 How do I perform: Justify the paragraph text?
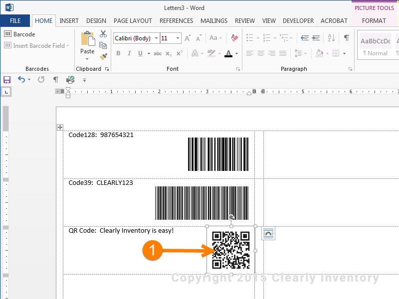coord(283,53)
